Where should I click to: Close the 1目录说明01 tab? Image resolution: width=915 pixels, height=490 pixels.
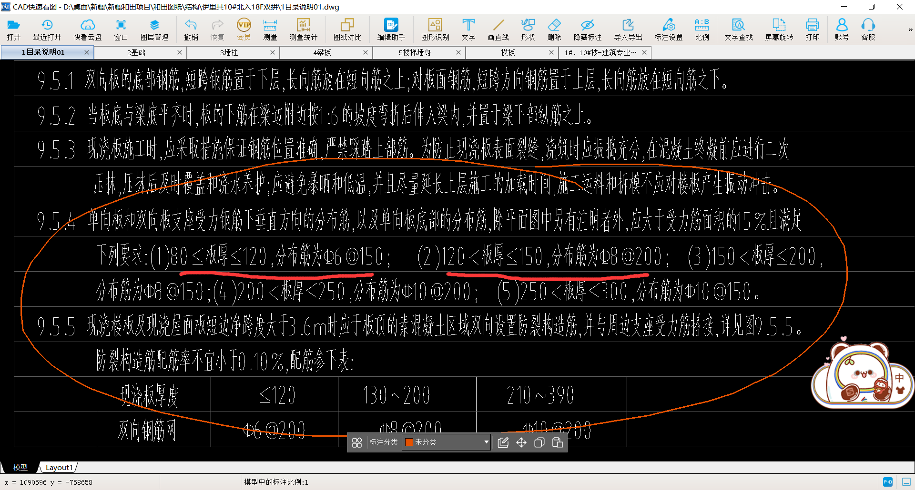[87, 52]
